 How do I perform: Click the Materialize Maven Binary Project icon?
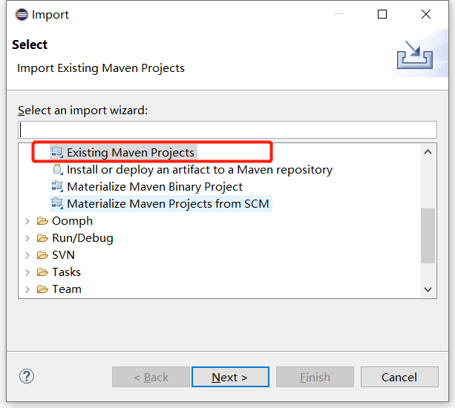[57, 186]
